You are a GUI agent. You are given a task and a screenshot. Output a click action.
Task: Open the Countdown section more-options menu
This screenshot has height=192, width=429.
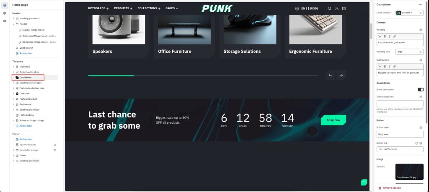click(x=420, y=4)
